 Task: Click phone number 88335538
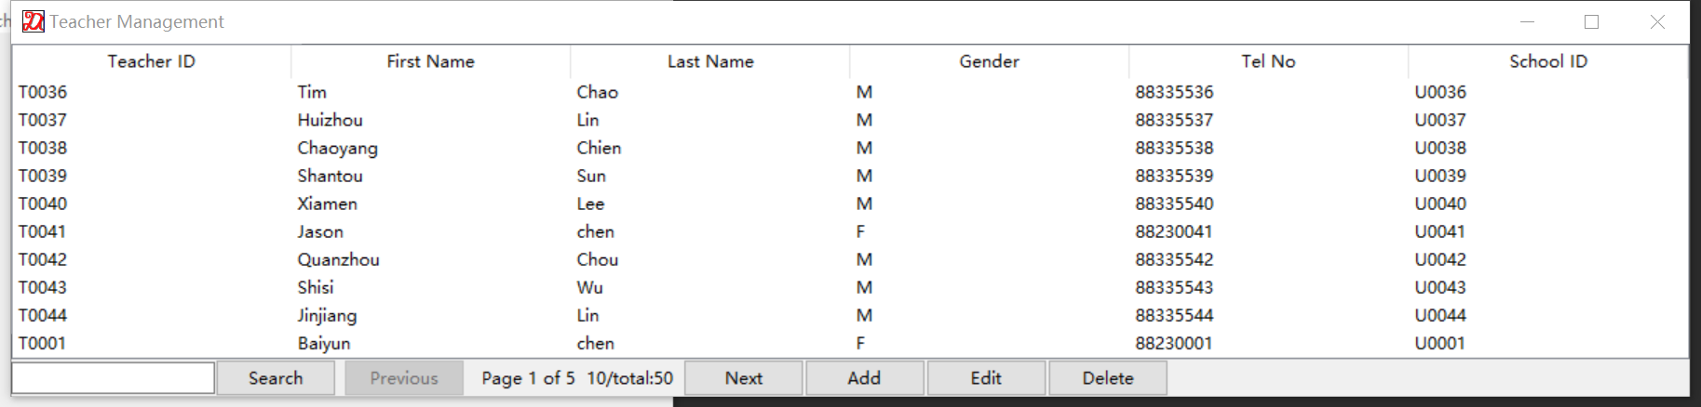tap(1174, 148)
